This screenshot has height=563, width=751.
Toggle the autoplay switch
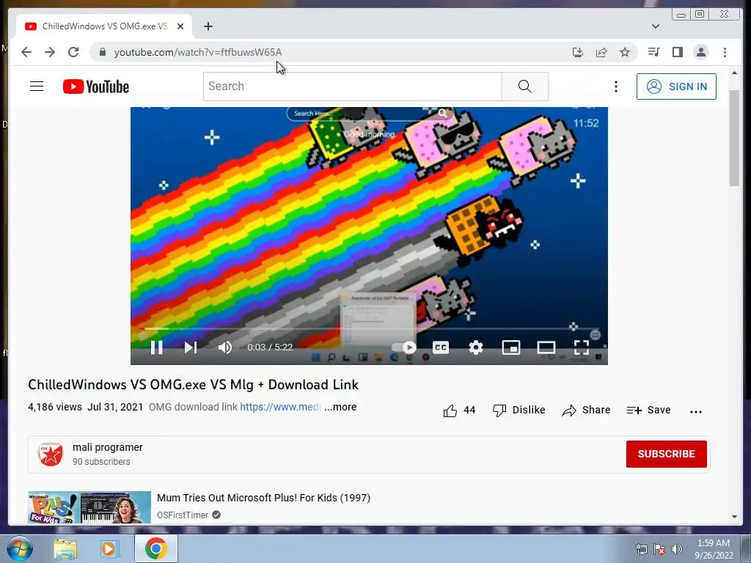point(404,347)
